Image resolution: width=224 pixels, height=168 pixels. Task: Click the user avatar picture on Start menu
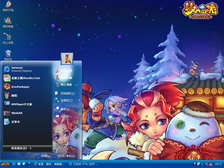click(67, 58)
